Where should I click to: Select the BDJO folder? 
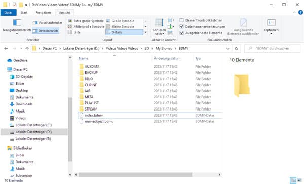click(89, 79)
